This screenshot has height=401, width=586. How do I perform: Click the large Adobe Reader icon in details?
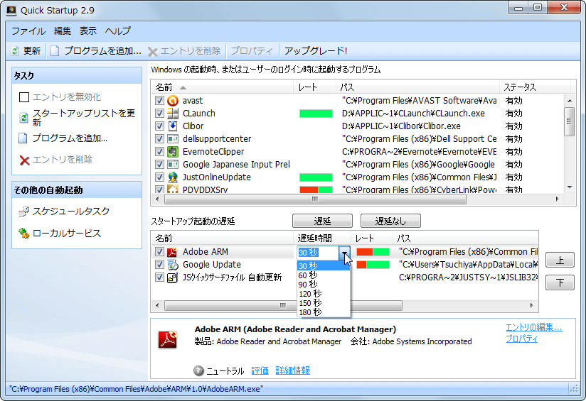click(x=167, y=339)
